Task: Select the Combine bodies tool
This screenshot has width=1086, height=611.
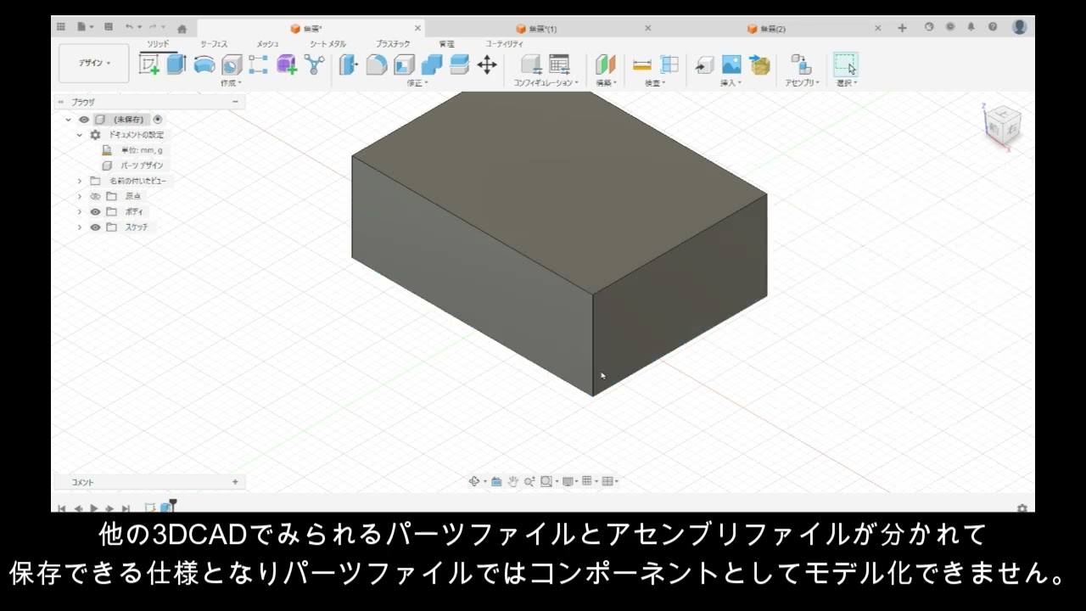Action: click(x=432, y=64)
